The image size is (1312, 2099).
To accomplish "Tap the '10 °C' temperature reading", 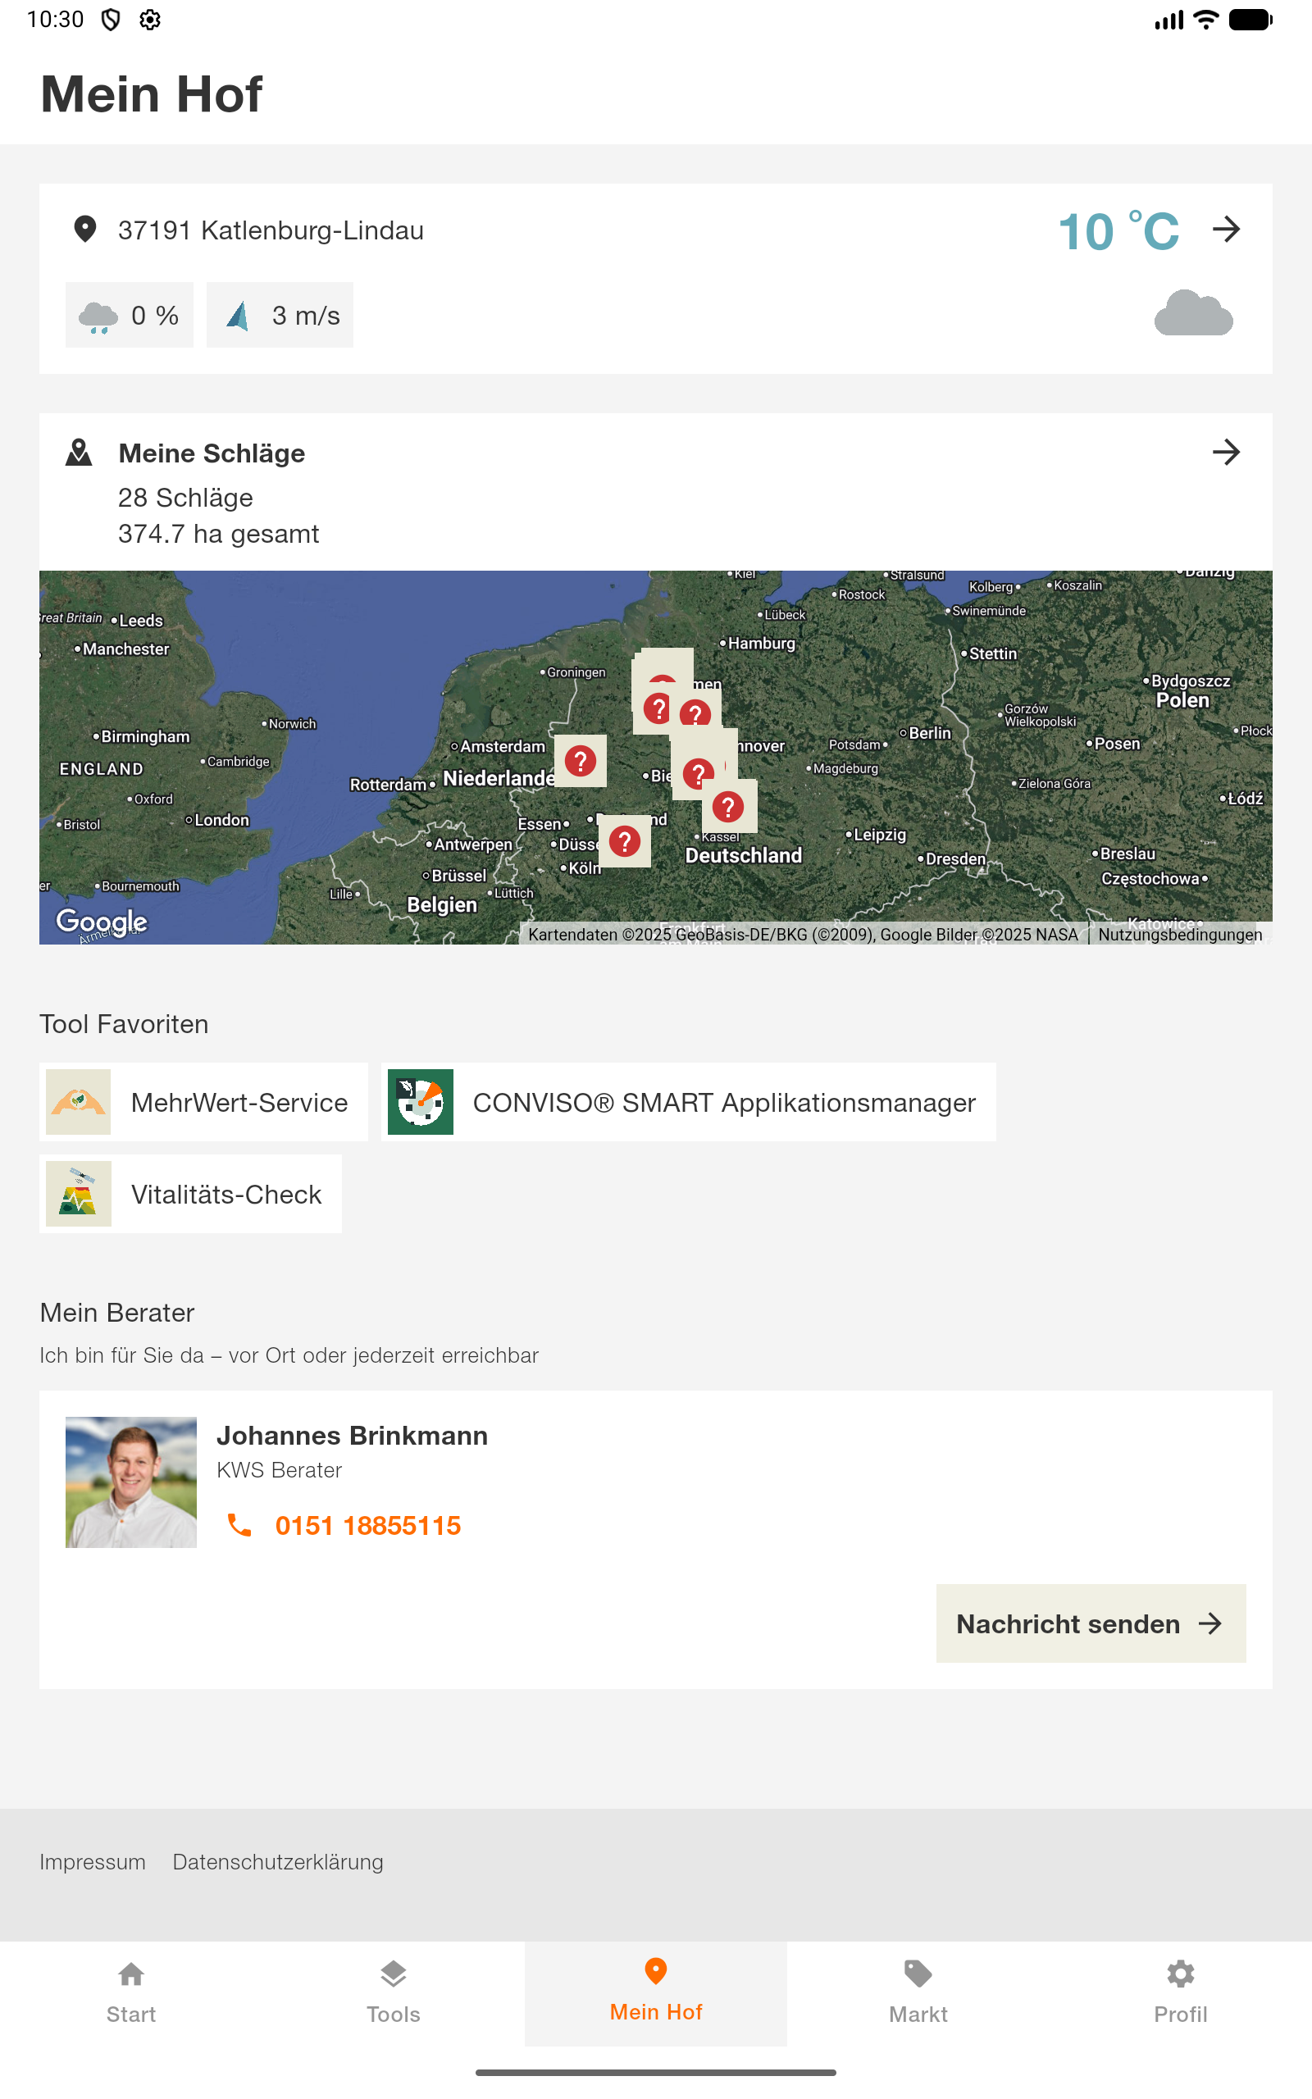I will pyautogui.click(x=1118, y=231).
